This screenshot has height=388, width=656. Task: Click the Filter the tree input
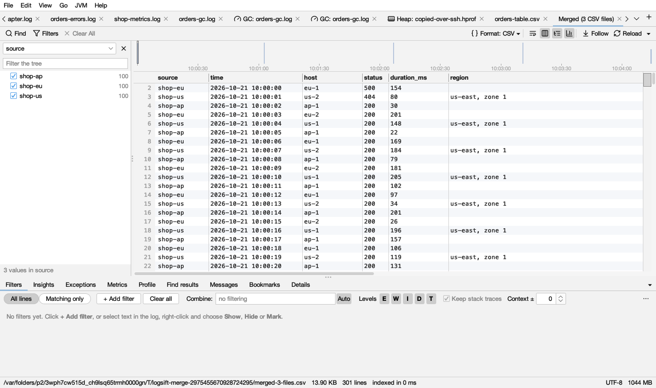coord(66,63)
